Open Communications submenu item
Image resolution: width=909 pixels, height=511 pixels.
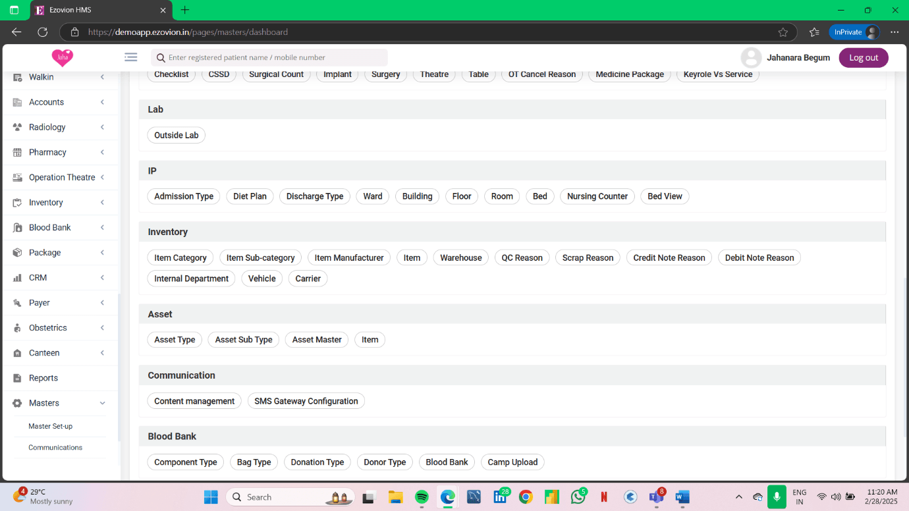click(x=55, y=448)
